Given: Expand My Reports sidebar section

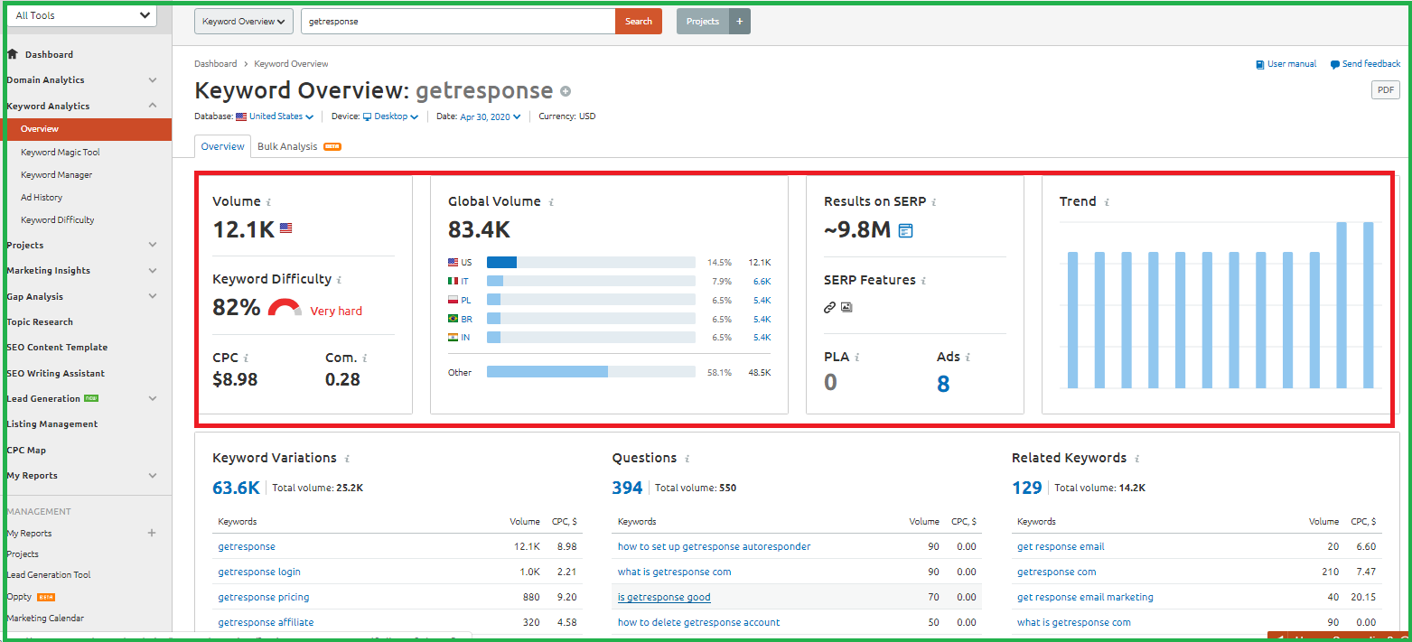Looking at the screenshot, I should click(x=153, y=475).
